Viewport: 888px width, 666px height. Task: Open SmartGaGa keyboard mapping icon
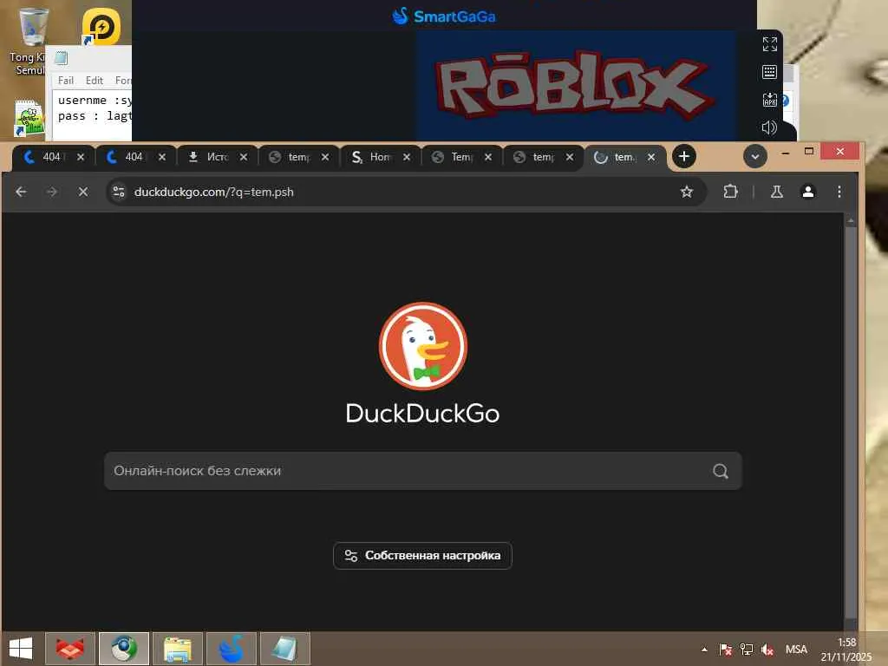tap(769, 72)
